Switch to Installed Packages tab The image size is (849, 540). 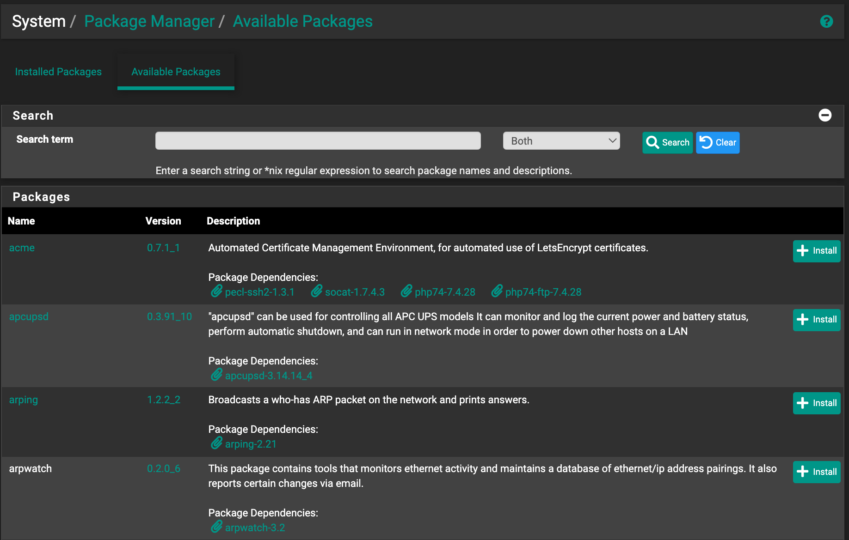[58, 72]
